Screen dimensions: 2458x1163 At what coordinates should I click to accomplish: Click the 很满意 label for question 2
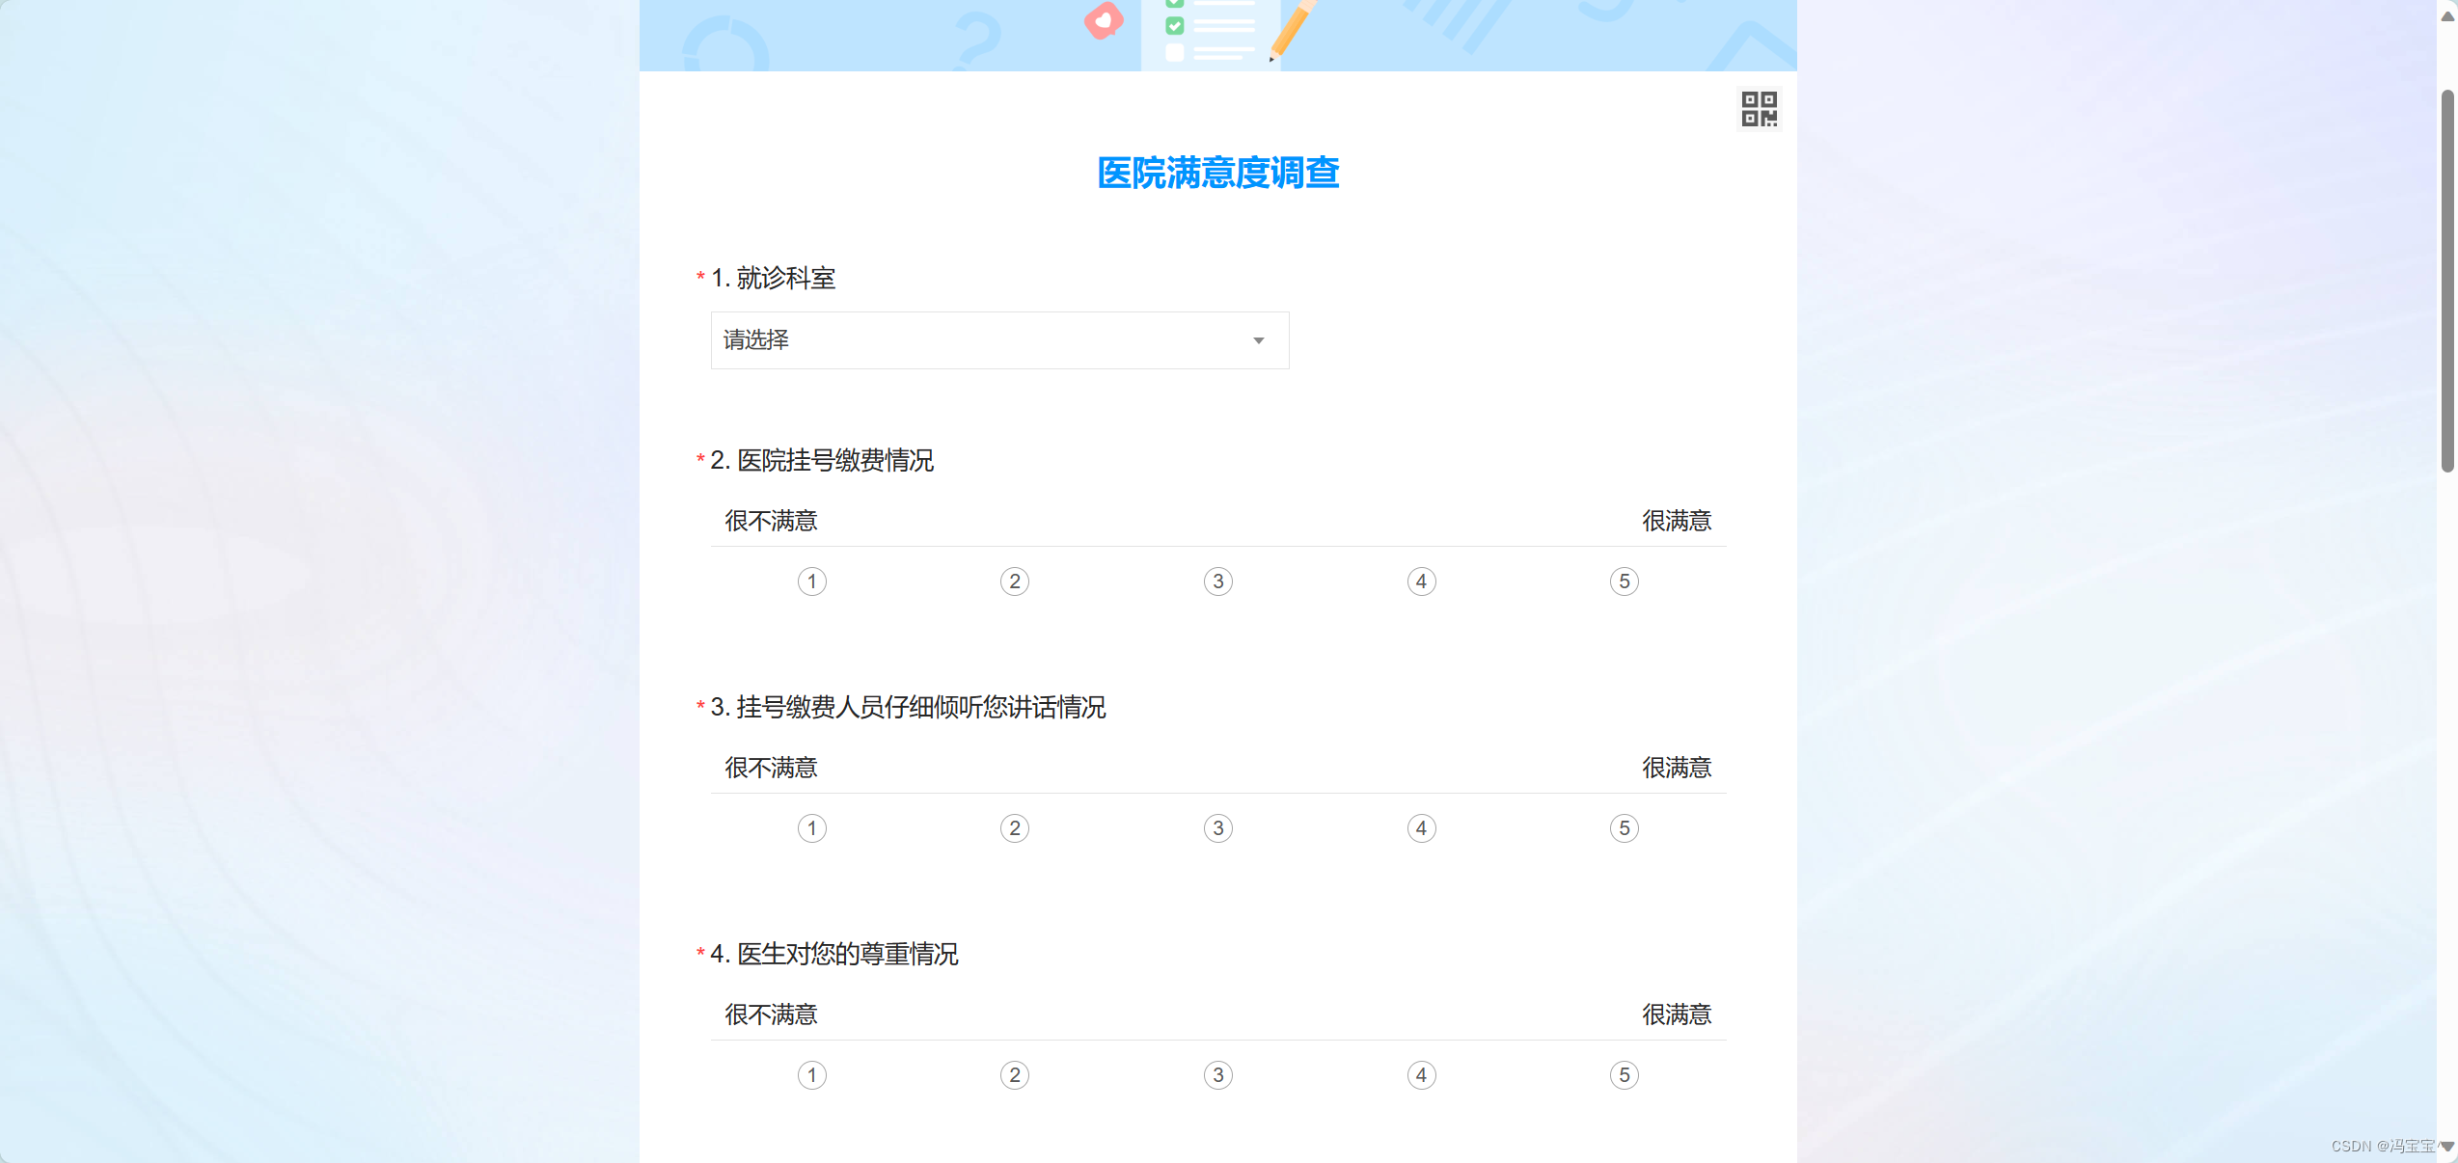[x=1676, y=521]
